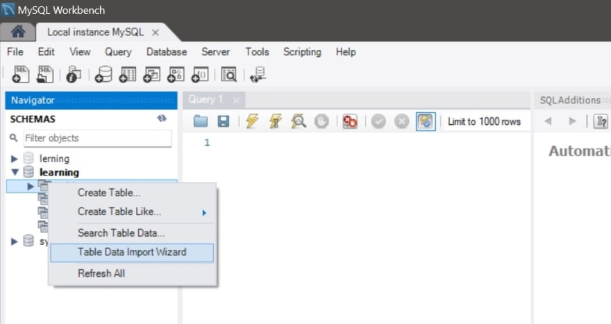611x324 pixels.
Task: Open the View menu
Action: click(x=80, y=52)
